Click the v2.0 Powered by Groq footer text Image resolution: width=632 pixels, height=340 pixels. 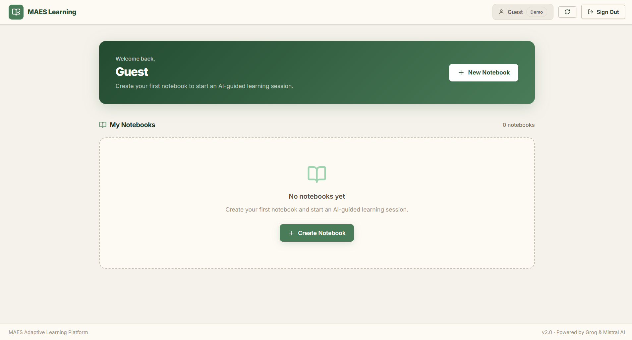click(583, 332)
